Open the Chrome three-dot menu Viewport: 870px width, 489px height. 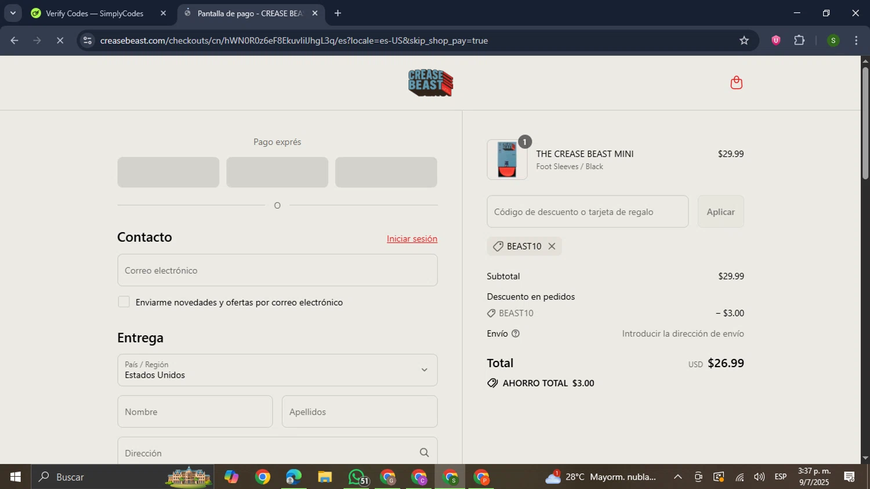(856, 40)
